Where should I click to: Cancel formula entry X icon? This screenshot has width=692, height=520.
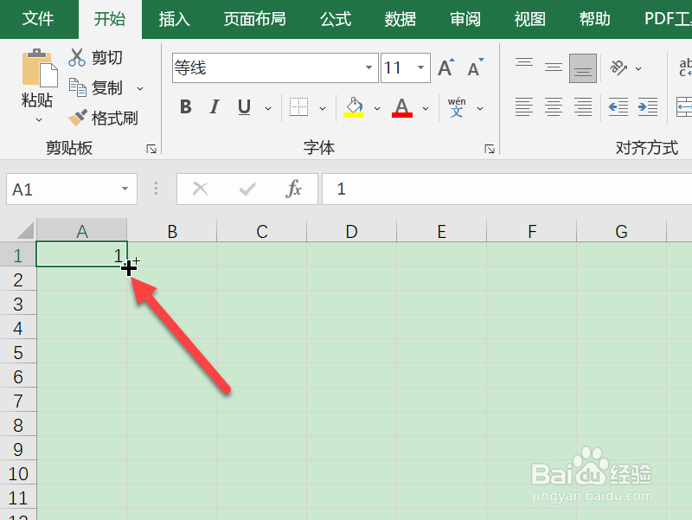[x=201, y=189]
